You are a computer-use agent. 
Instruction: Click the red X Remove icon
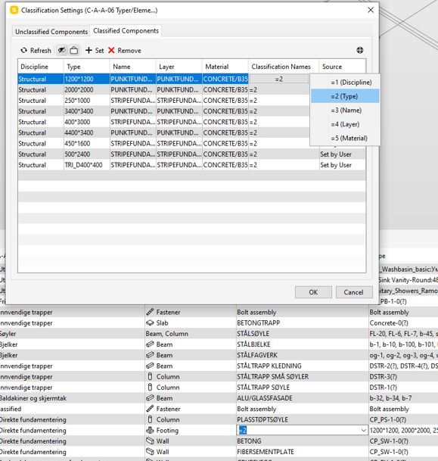point(111,50)
